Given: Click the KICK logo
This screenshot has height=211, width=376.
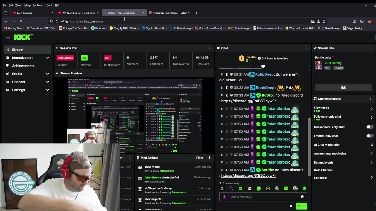Looking at the screenshot, I should pos(24,37).
